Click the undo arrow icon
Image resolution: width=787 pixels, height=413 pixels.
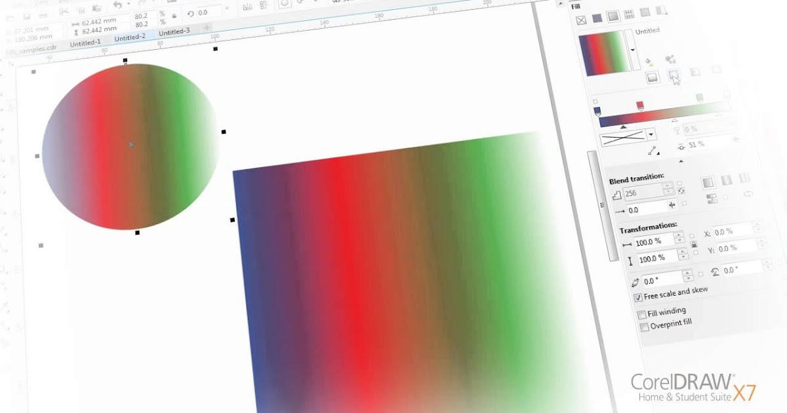pyautogui.click(x=117, y=6)
